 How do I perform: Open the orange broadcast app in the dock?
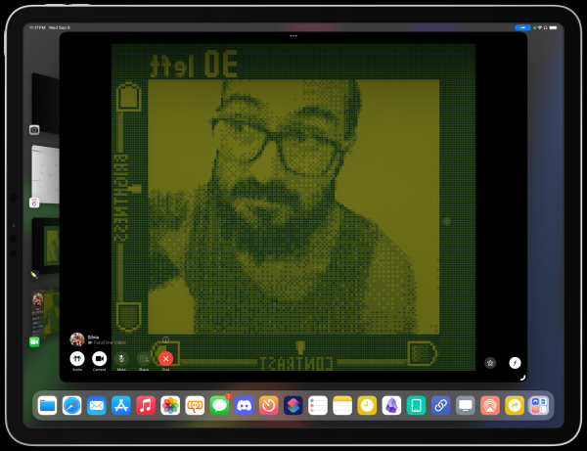pyautogui.click(x=490, y=406)
